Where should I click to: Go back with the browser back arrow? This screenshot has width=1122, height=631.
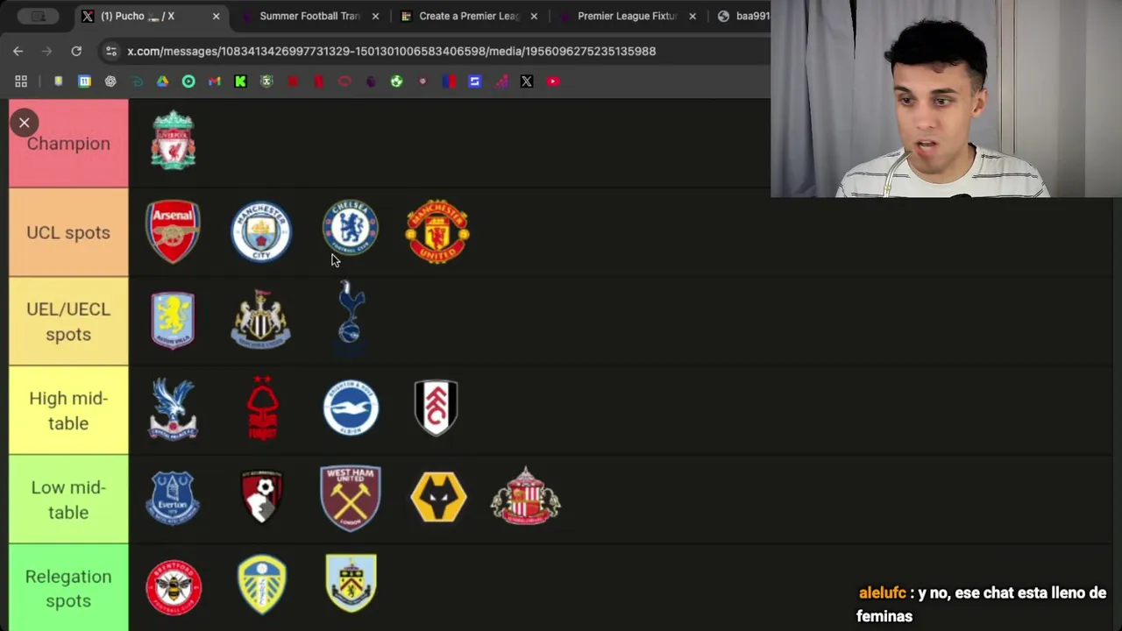(18, 51)
